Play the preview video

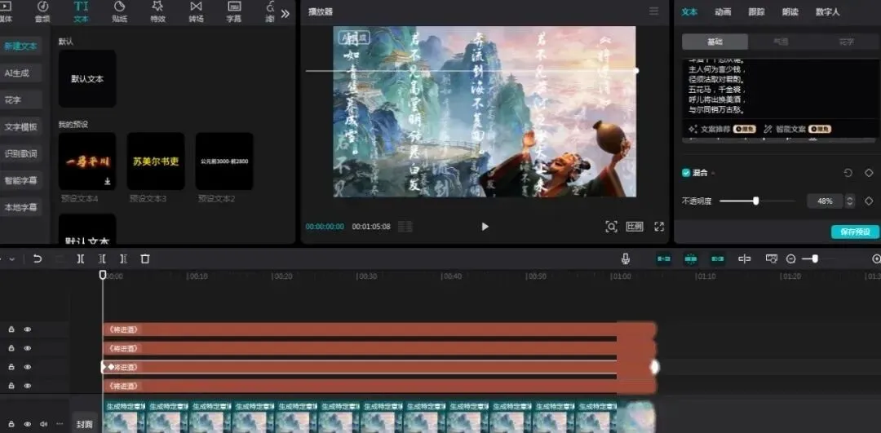tap(485, 227)
